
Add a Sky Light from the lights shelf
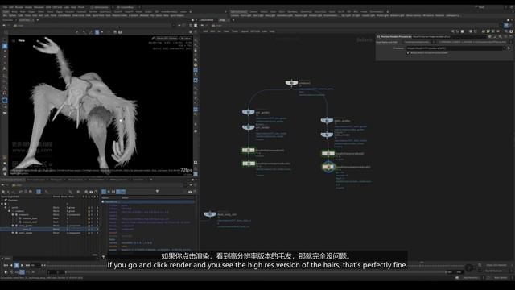tap(346, 15)
